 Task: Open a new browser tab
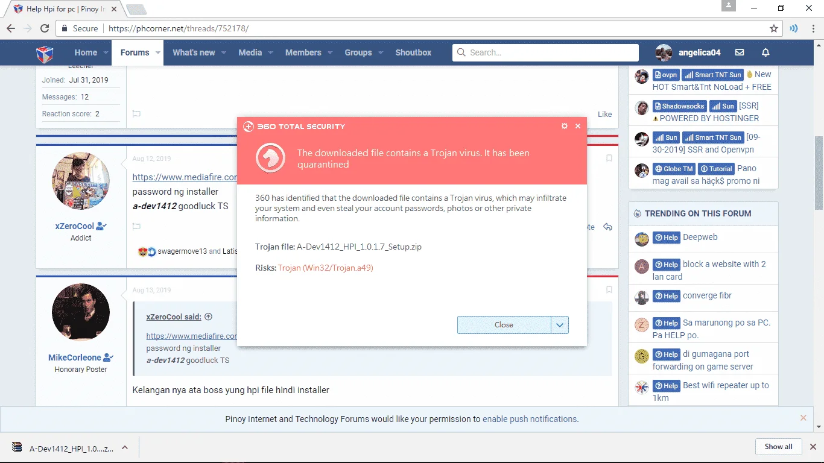pos(136,9)
